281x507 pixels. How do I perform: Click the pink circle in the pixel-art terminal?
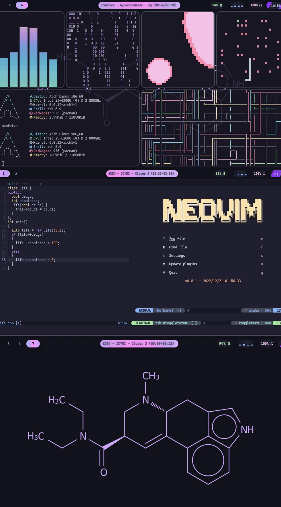click(159, 71)
